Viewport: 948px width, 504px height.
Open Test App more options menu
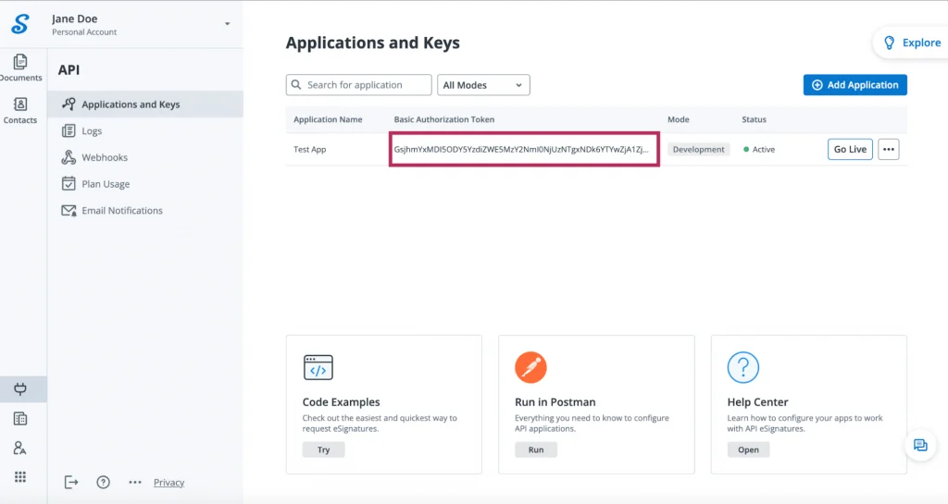888,150
